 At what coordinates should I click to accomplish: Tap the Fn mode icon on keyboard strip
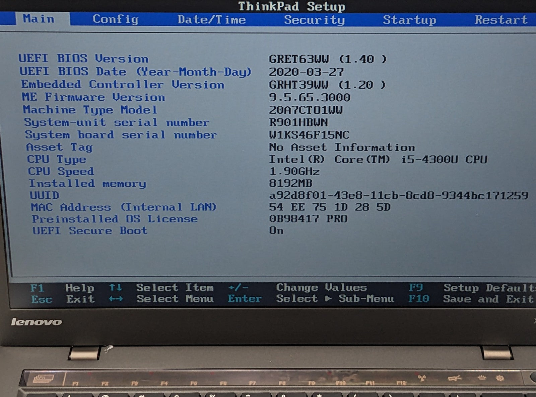click(x=44, y=379)
